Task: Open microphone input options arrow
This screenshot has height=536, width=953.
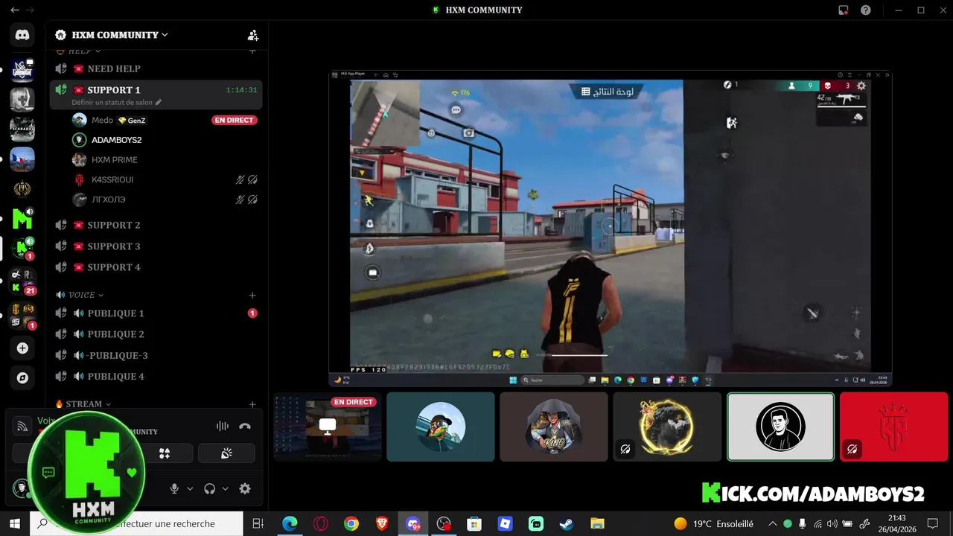Action: point(190,489)
